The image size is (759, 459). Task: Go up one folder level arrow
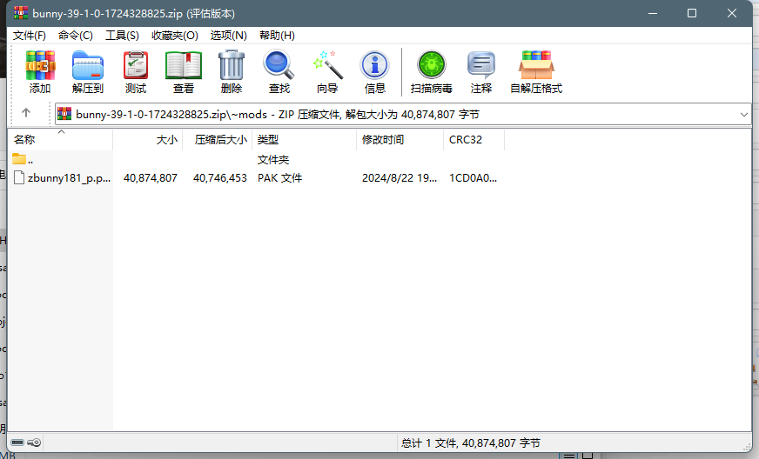tap(26, 113)
